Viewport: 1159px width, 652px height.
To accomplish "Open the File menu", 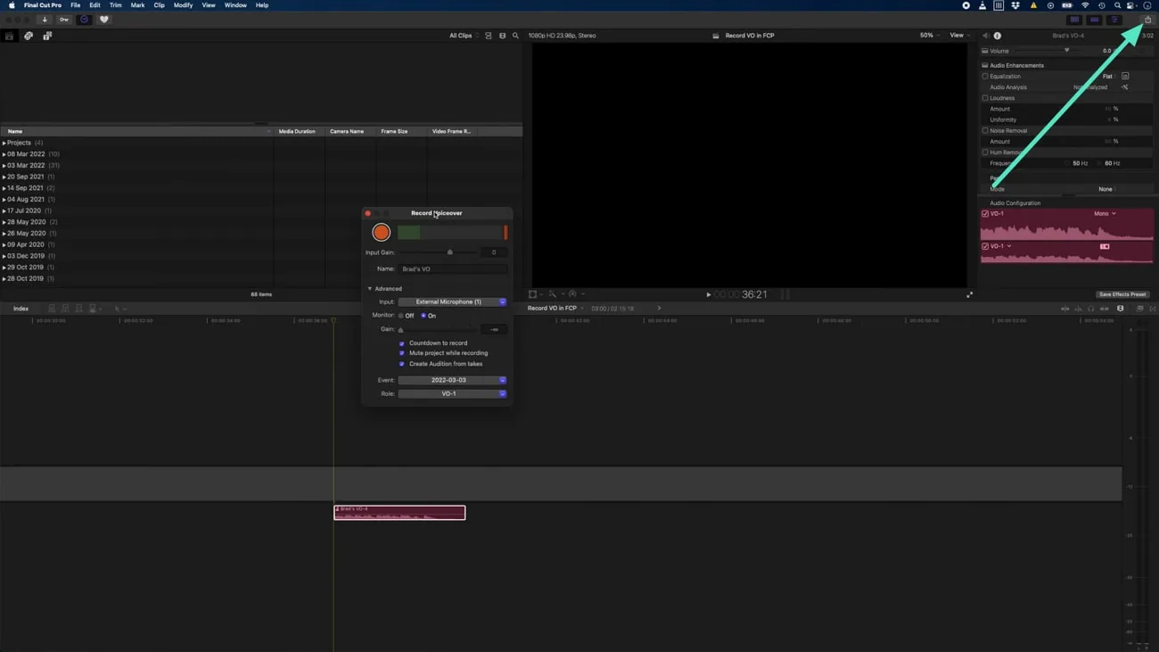I will pyautogui.click(x=75, y=5).
